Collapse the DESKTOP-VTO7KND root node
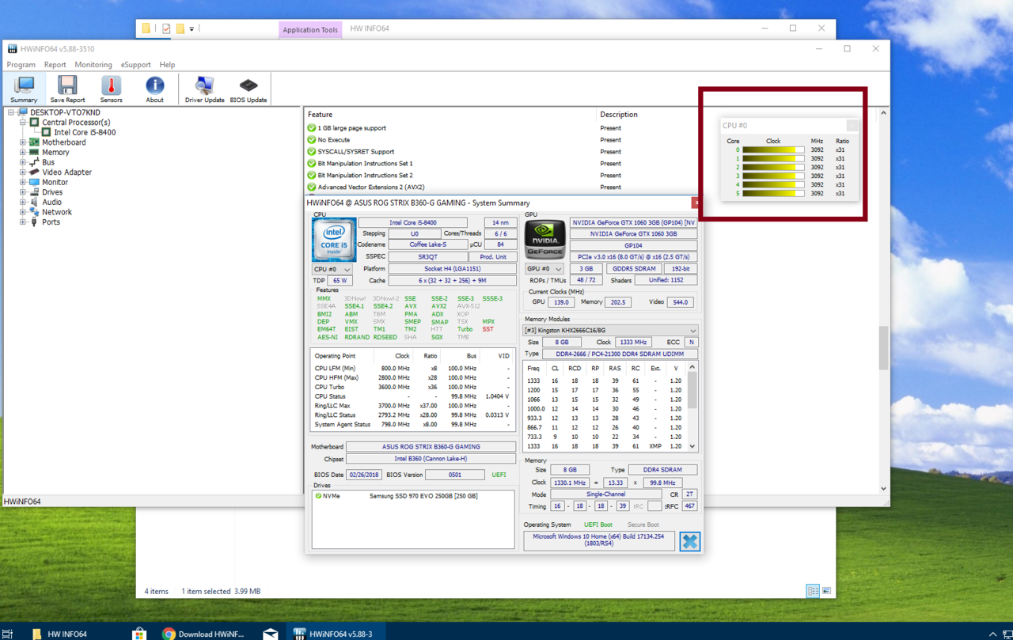The height and width of the screenshot is (640, 1013). pyautogui.click(x=11, y=112)
